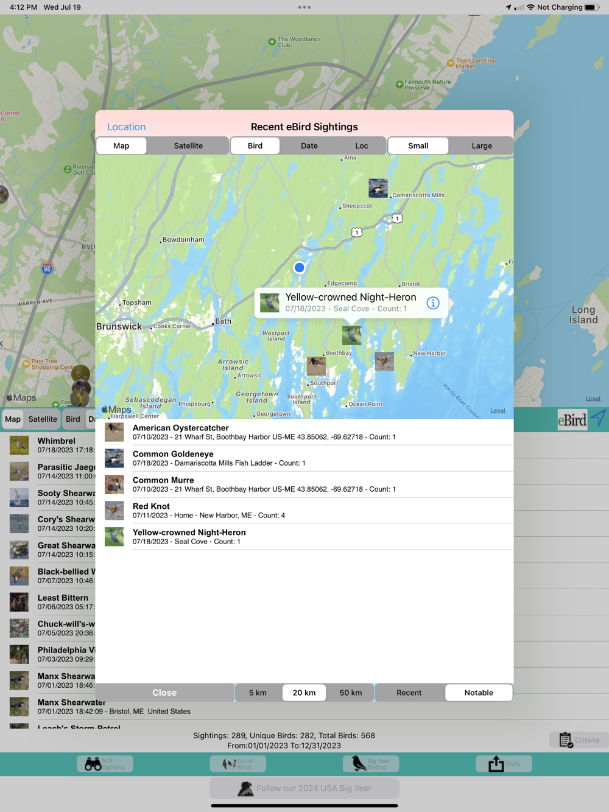This screenshot has height=812, width=609.
Task: Open Big Year Birding button
Action: (x=371, y=764)
